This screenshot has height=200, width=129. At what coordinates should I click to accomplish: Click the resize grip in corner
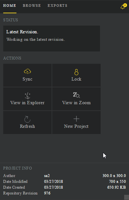(x=126, y=197)
